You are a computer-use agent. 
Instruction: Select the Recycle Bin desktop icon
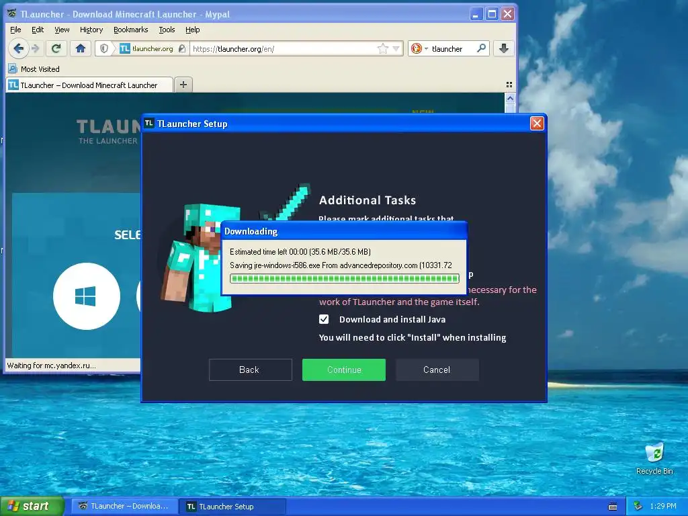pos(654,459)
